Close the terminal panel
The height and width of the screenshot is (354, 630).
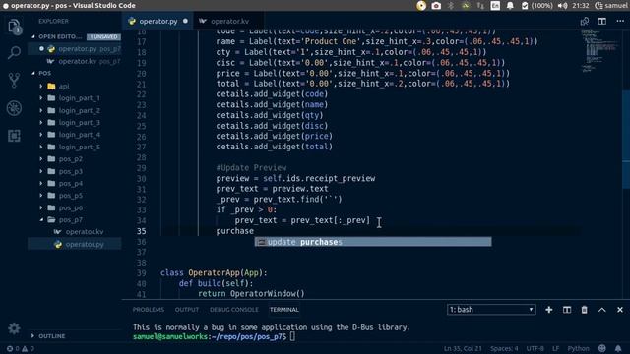pyautogui.click(x=620, y=310)
